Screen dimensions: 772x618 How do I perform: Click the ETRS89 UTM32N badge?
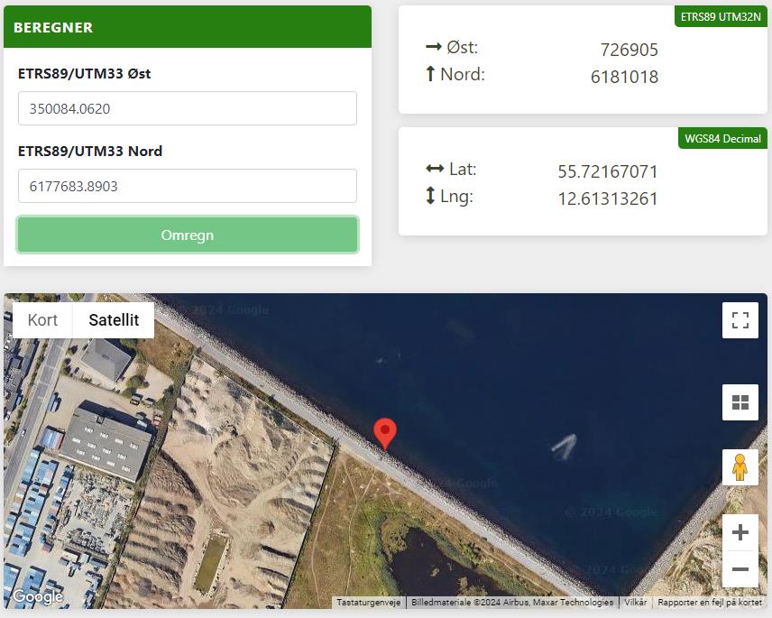(x=721, y=17)
